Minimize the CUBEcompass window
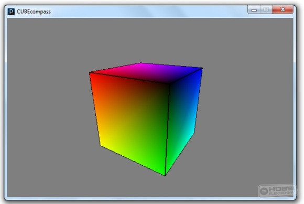Viewport: 304px width, 204px height. click(254, 9)
